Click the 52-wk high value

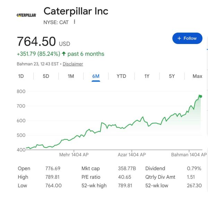(x=125, y=186)
